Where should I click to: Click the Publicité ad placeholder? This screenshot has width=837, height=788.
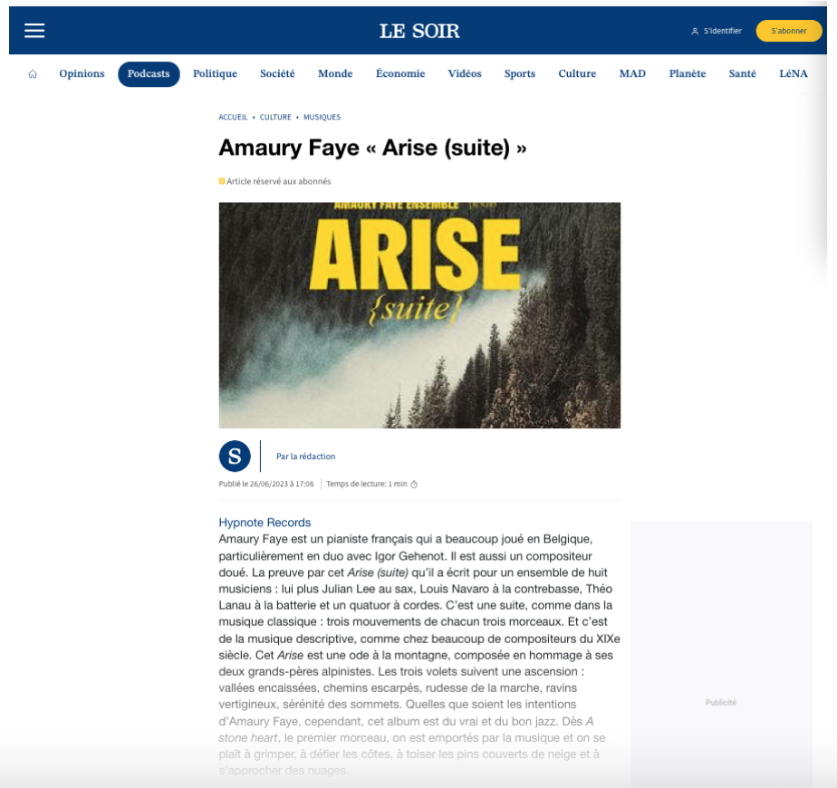pyautogui.click(x=720, y=702)
